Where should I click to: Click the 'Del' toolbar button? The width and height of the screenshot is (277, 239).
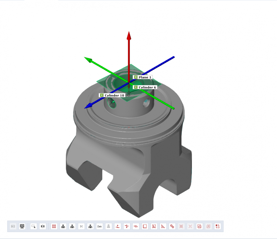click(100, 226)
